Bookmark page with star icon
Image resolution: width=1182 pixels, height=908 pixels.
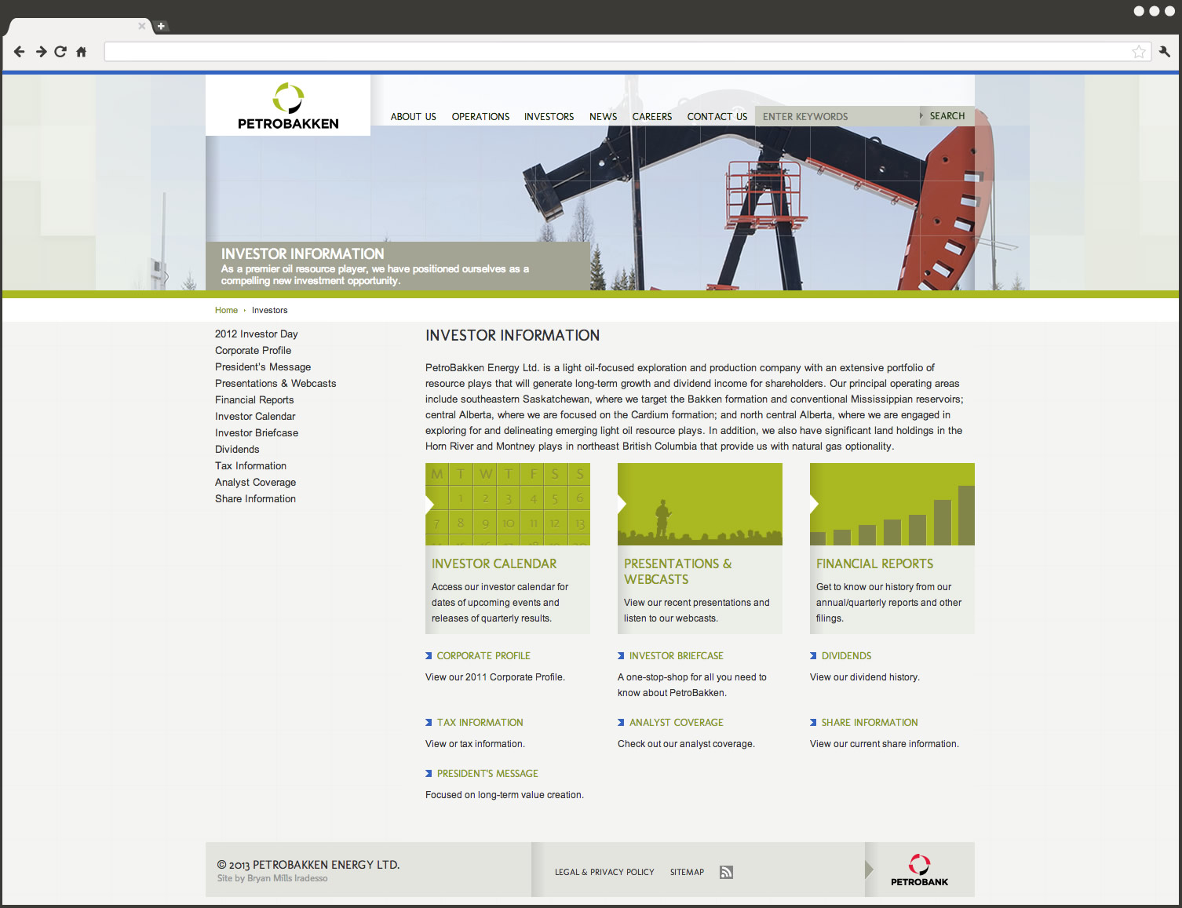coord(1138,52)
